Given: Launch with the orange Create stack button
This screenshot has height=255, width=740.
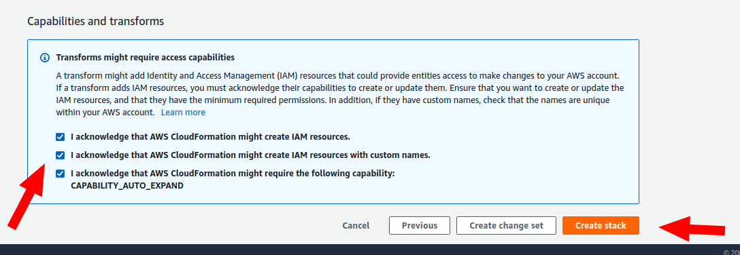Looking at the screenshot, I should 601,225.
